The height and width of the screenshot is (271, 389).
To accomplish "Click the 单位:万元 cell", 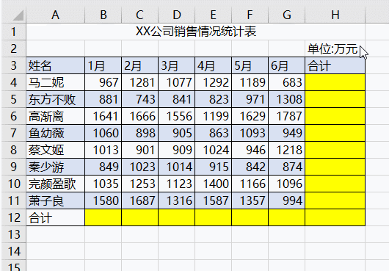I will (x=335, y=48).
